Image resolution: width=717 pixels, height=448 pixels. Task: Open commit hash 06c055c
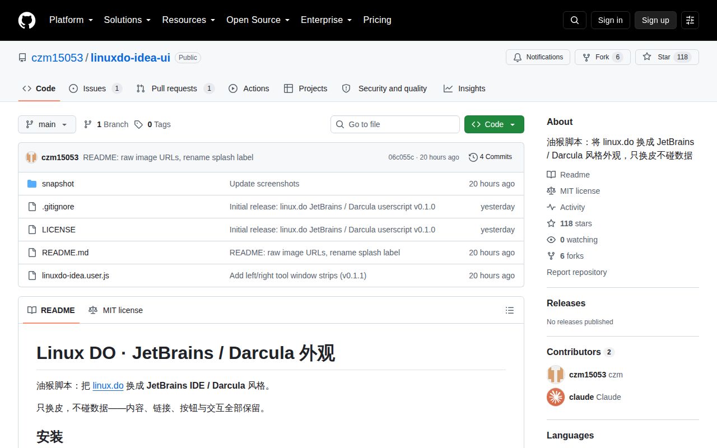click(x=401, y=157)
